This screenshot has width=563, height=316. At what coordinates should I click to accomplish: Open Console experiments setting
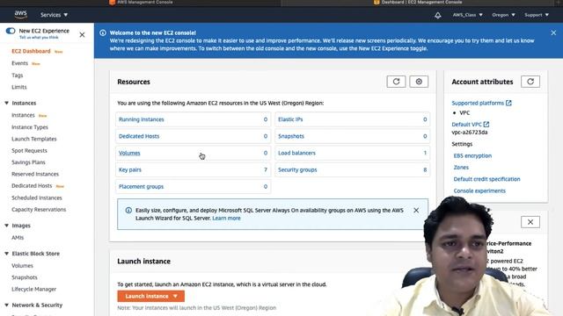point(479,191)
